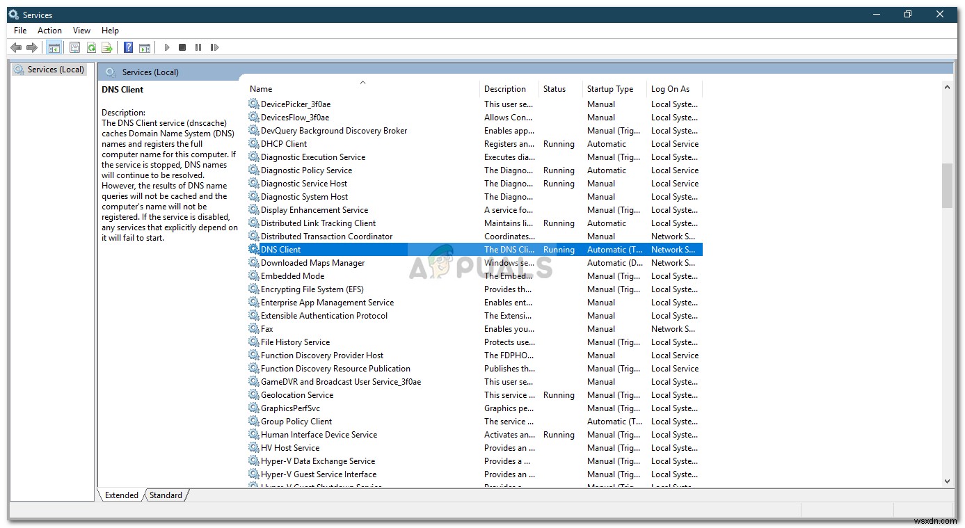Click the Export List icon
The width and height of the screenshot is (965, 528).
[x=108, y=47]
